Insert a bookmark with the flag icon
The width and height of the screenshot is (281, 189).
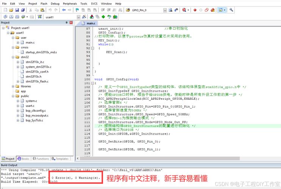click(77, 10)
